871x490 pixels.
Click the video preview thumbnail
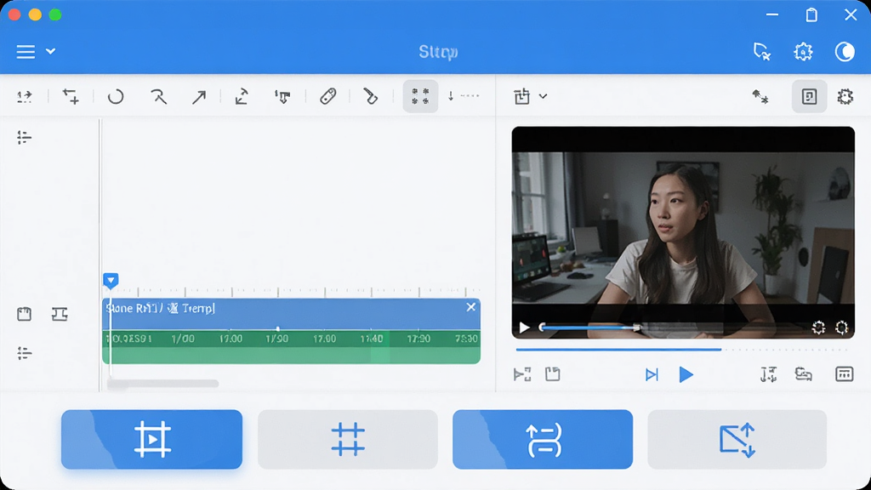point(683,233)
